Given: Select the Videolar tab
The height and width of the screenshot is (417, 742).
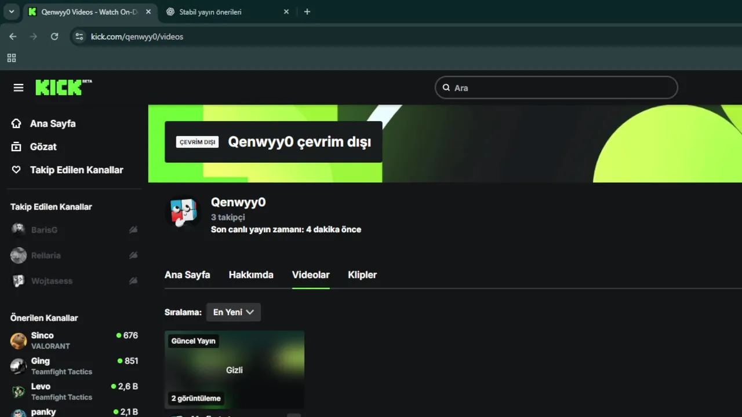Looking at the screenshot, I should [311, 275].
